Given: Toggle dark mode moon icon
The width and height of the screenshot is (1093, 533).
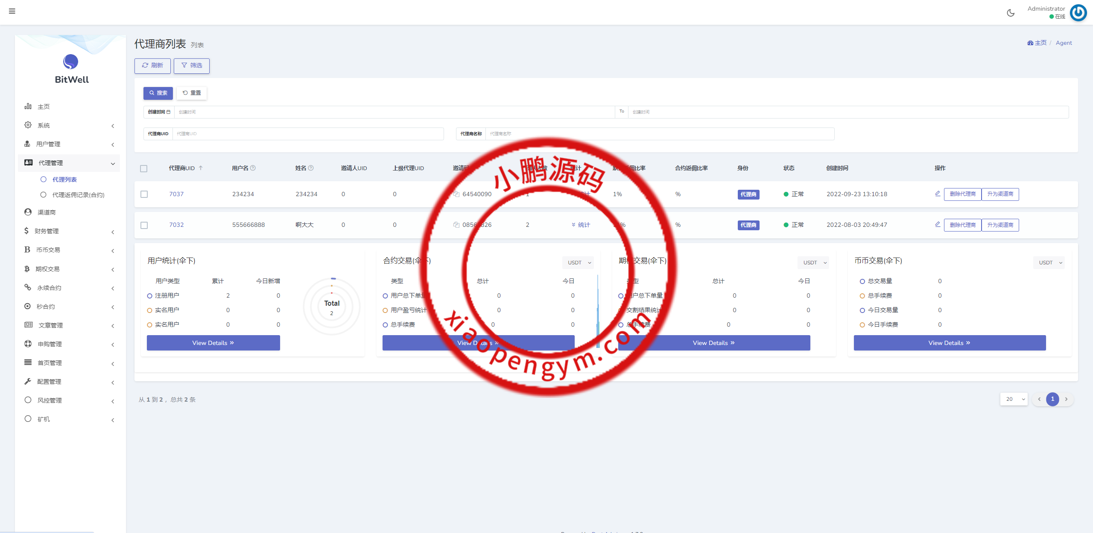Looking at the screenshot, I should pyautogui.click(x=1011, y=13).
